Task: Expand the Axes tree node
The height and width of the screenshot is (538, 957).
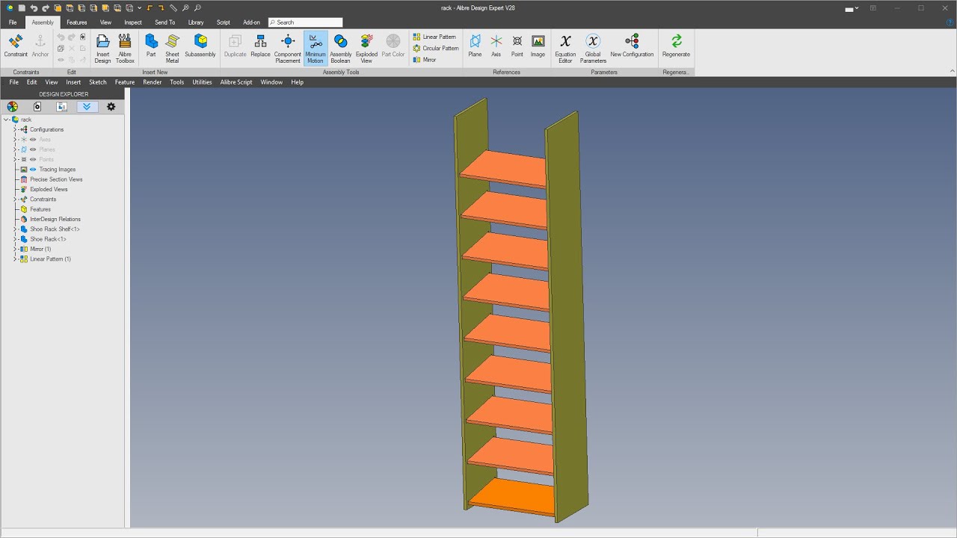Action: coord(15,140)
